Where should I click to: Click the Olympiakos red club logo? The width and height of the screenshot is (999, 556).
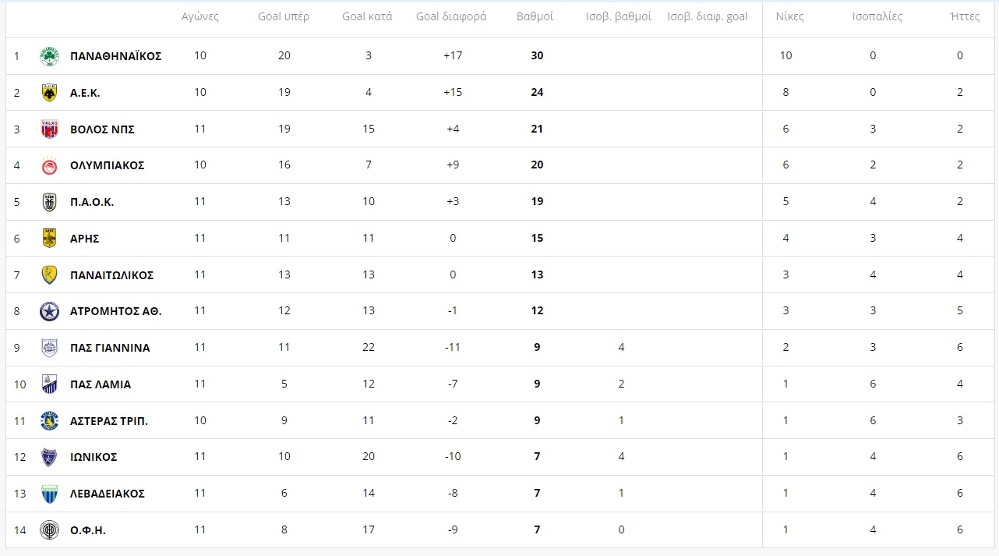point(49,165)
